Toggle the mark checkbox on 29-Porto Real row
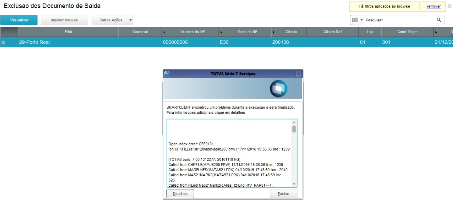The height and width of the screenshot is (208, 466). (x=4, y=42)
